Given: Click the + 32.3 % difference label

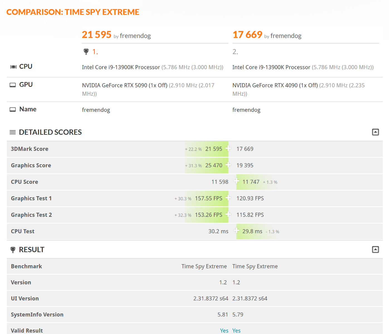Looking at the screenshot, I should (183, 215).
